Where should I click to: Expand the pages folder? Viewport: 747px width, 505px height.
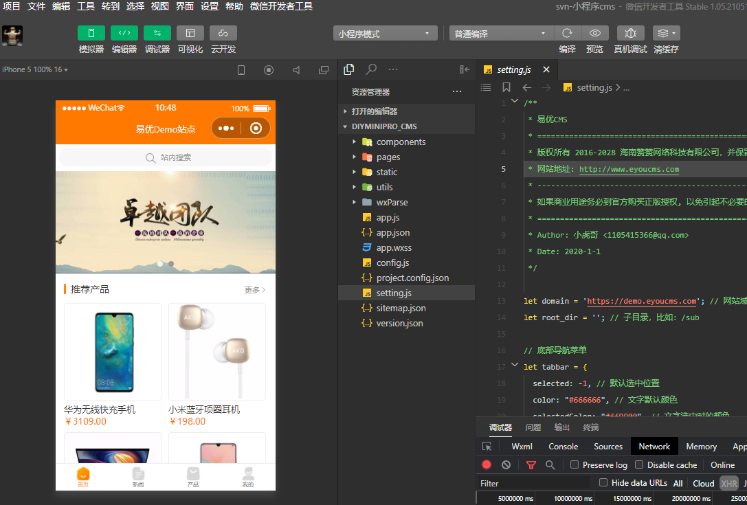pyautogui.click(x=354, y=157)
